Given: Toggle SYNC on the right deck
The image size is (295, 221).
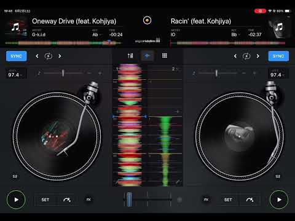Looking at the screenshot, I should 278,56.
